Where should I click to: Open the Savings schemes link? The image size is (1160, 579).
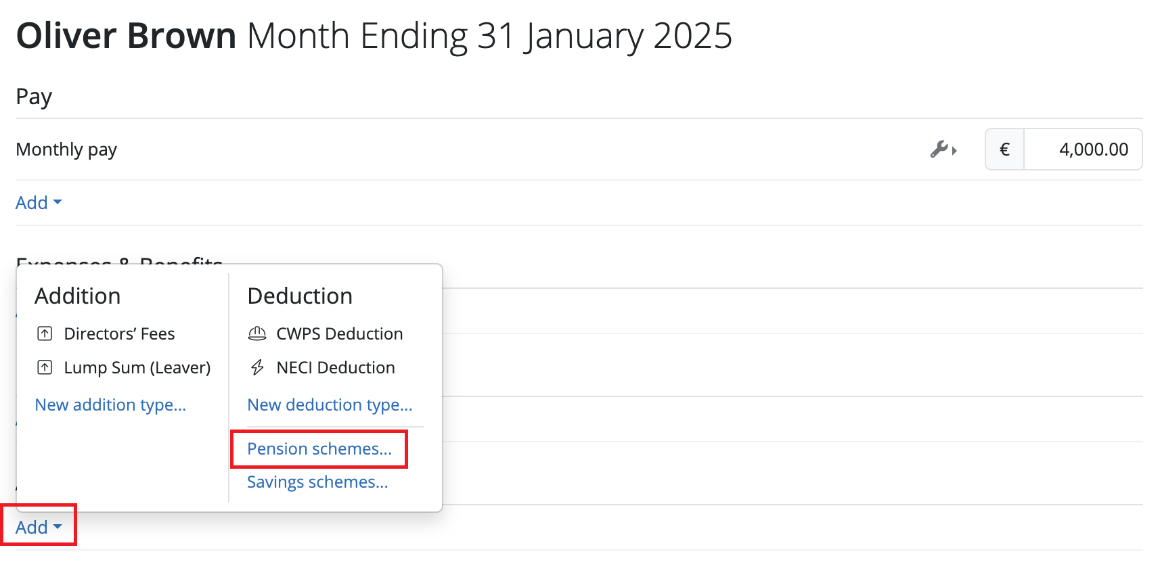[318, 482]
